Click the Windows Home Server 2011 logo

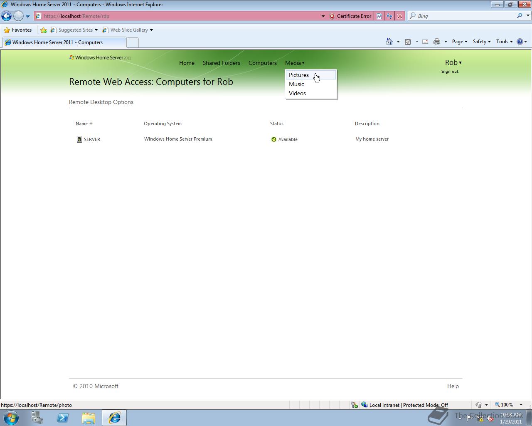click(100, 57)
